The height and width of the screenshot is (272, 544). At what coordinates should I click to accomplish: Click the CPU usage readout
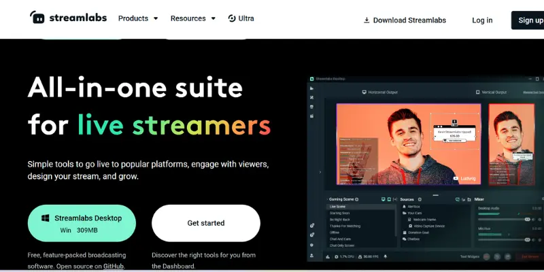click(344, 257)
